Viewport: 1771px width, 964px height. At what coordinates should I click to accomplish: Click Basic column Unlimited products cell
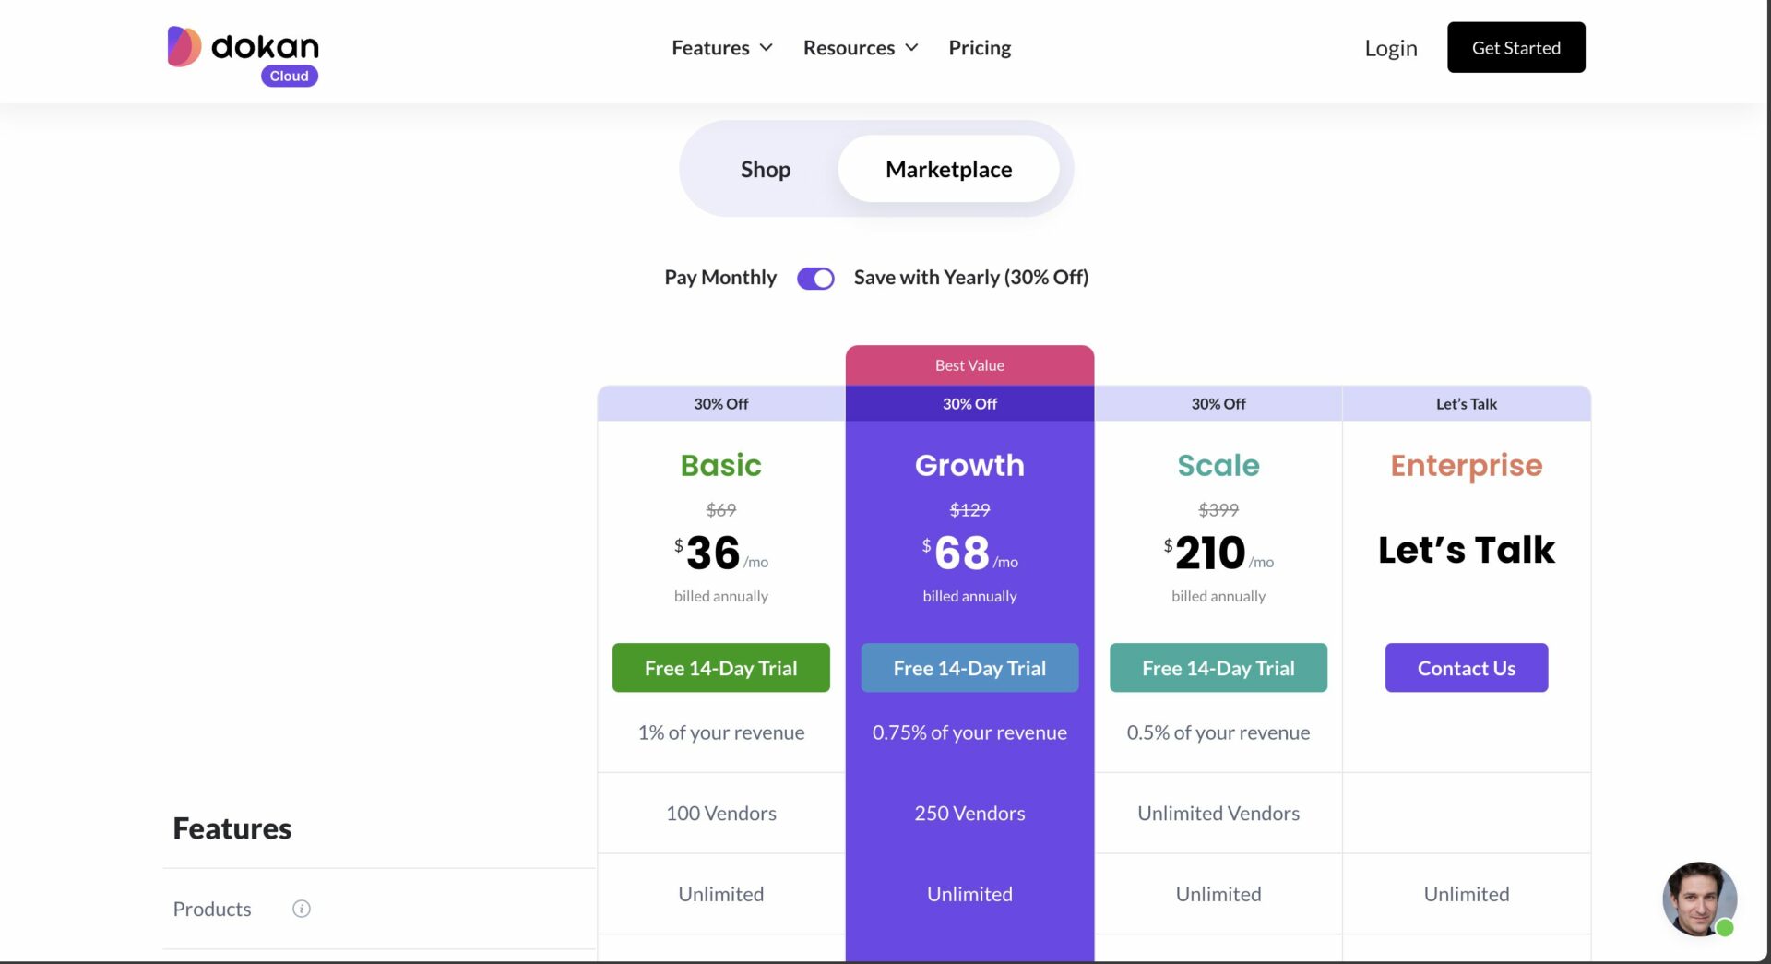coord(720,894)
